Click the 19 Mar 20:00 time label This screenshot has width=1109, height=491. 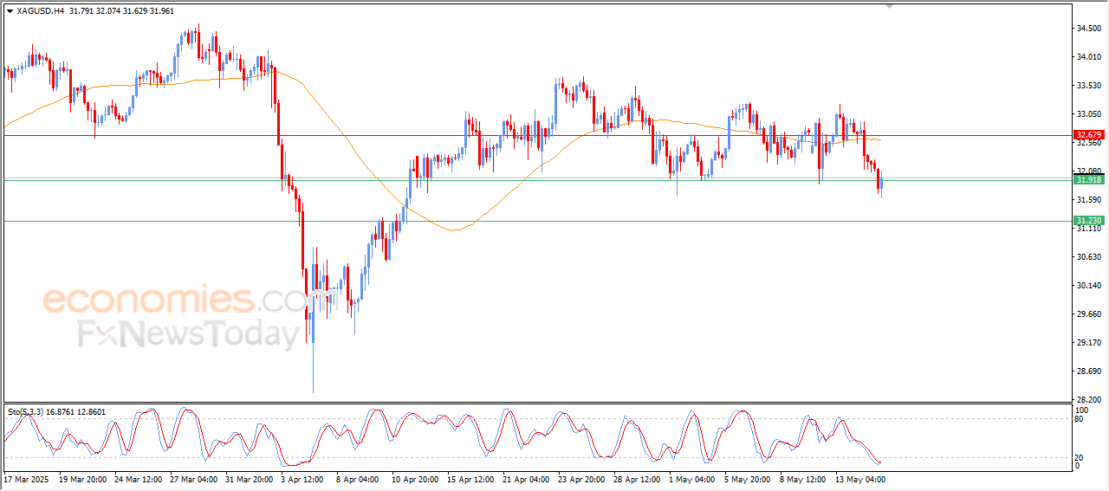[x=82, y=478]
